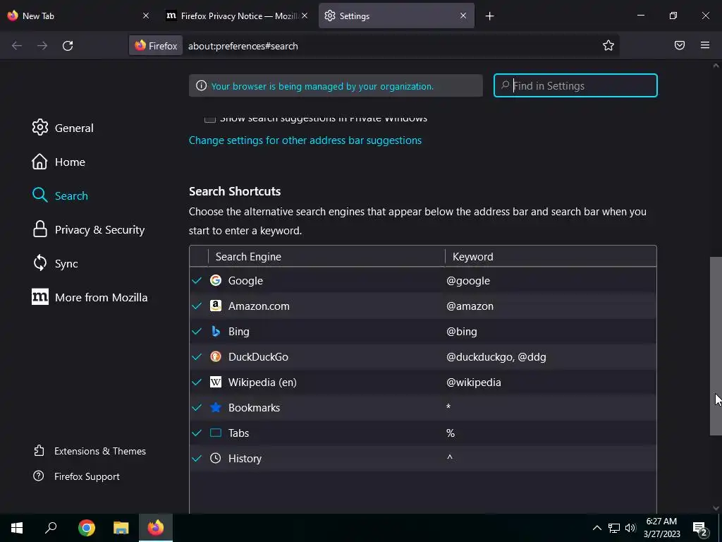The width and height of the screenshot is (722, 542).
Task: Open the Firefox application menu
Action: pyautogui.click(x=705, y=45)
